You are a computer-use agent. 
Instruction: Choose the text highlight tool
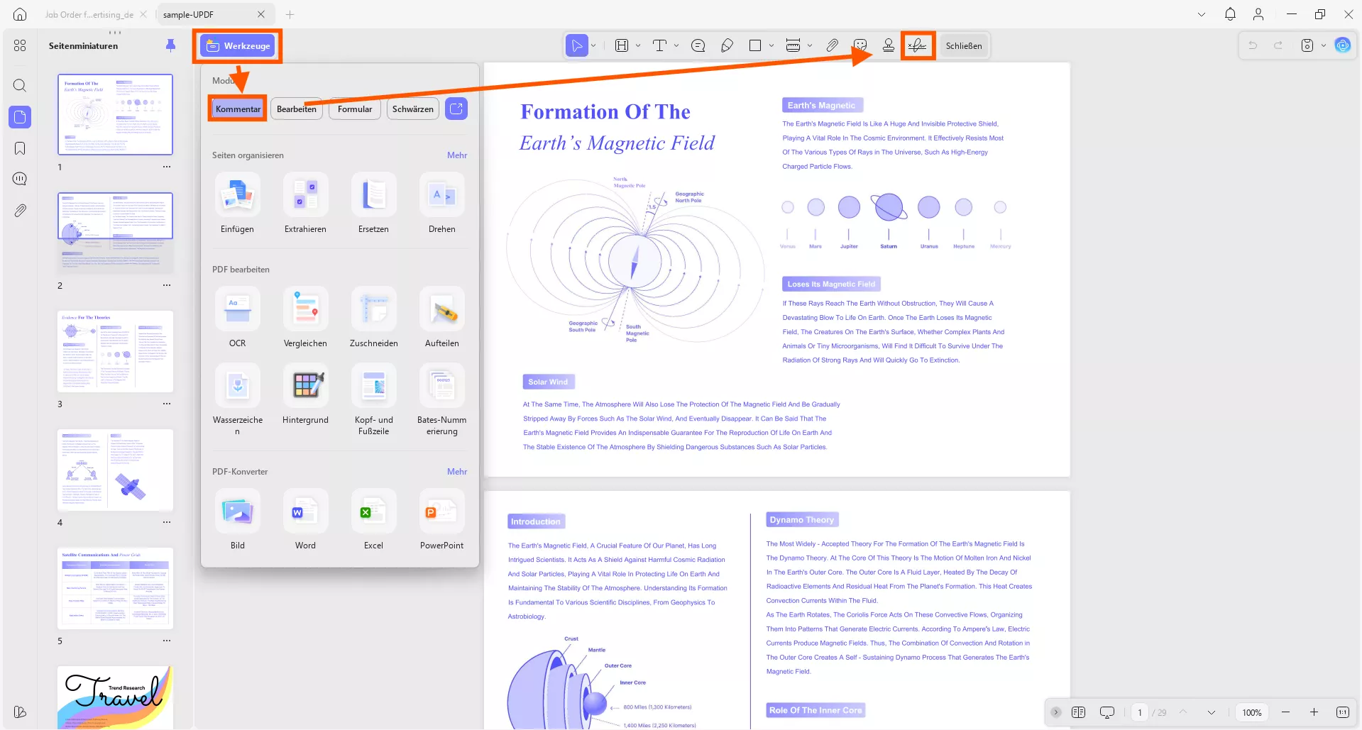click(x=622, y=46)
